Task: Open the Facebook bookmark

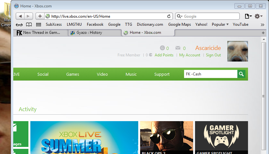Action: point(95,24)
